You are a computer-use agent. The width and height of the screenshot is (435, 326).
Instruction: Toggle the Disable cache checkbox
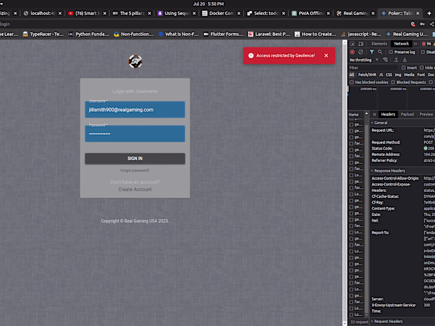click(423, 52)
